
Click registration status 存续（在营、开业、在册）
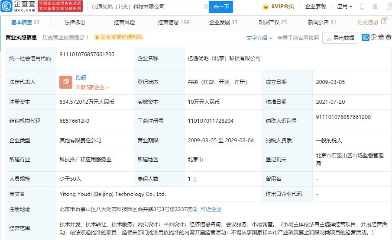coord(217,82)
